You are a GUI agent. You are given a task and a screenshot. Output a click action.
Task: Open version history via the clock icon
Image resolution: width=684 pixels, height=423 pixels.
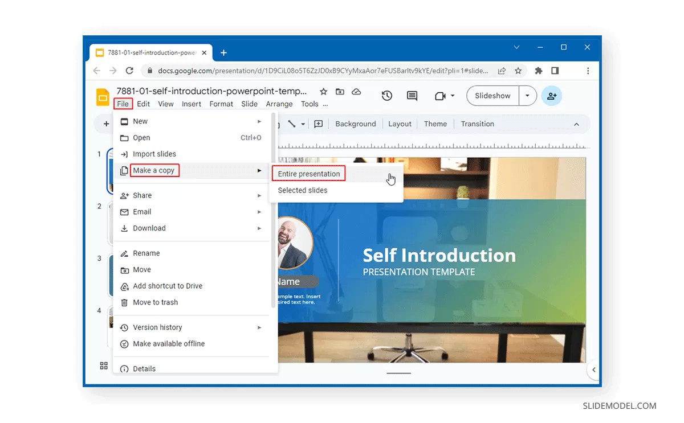point(386,96)
